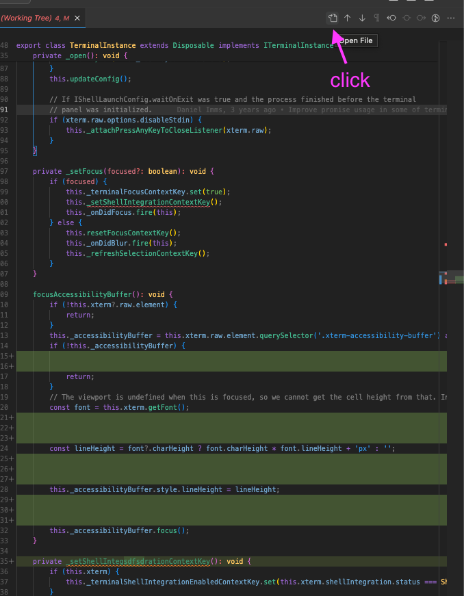Open the More Actions ellipsis menu

point(451,18)
